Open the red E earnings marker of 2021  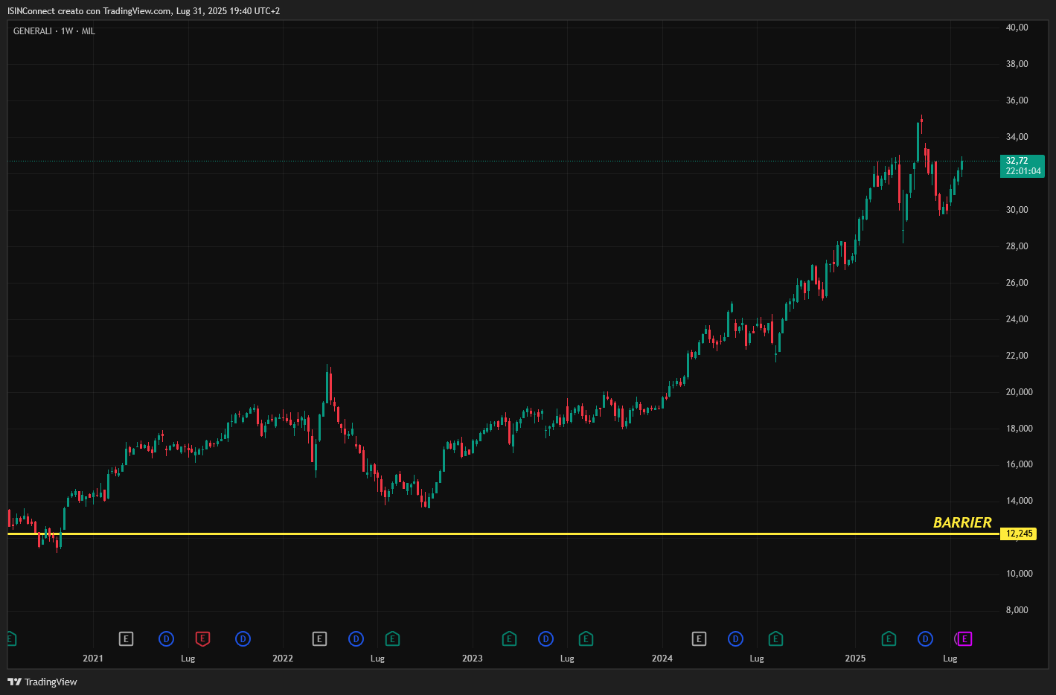click(x=202, y=638)
